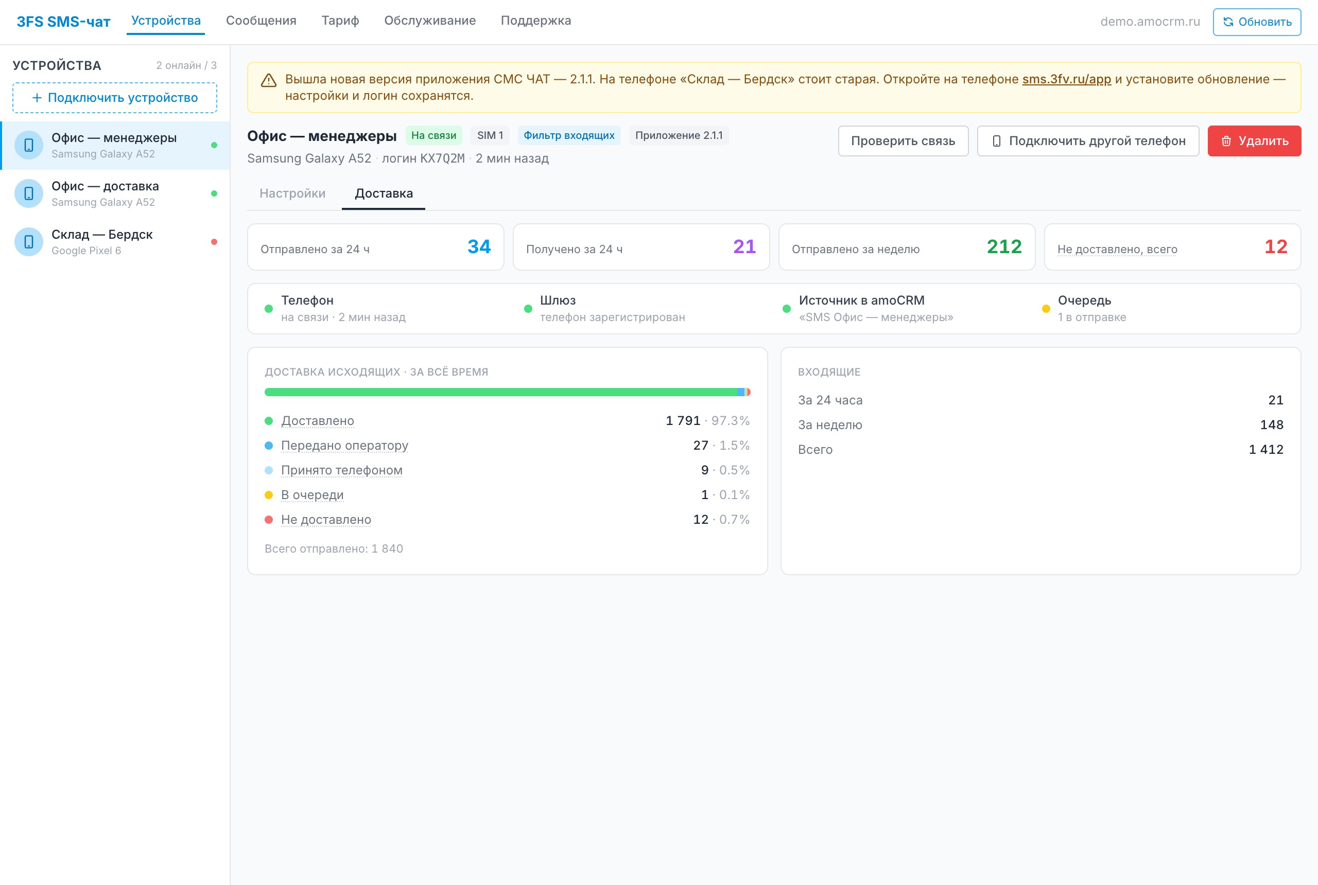
Task: Open the Тариф top menu tab
Action: point(340,21)
